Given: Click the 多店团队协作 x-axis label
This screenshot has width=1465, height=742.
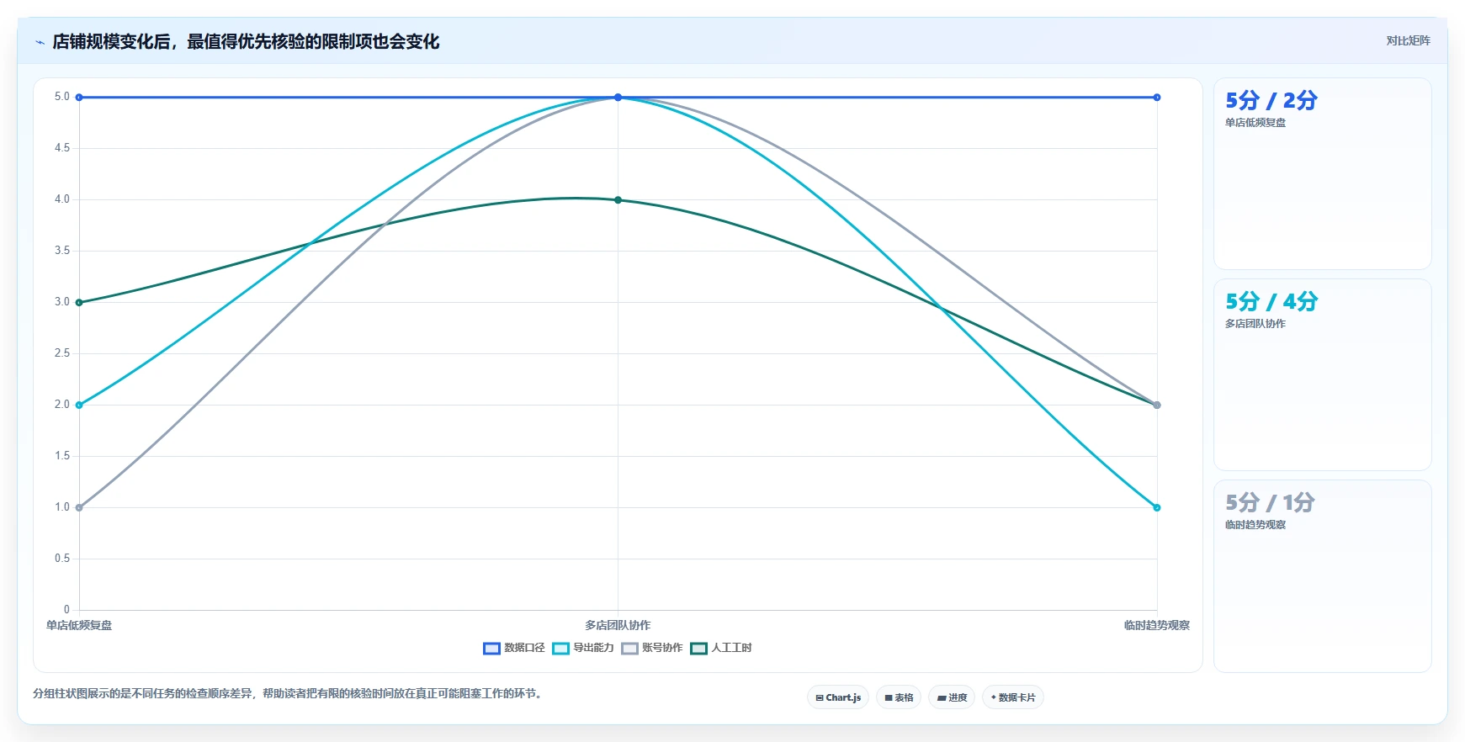Looking at the screenshot, I should pyautogui.click(x=618, y=626).
